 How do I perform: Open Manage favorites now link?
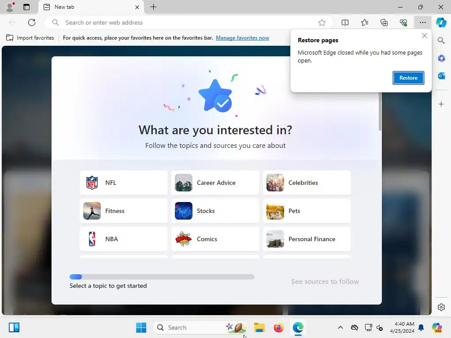pos(243,38)
